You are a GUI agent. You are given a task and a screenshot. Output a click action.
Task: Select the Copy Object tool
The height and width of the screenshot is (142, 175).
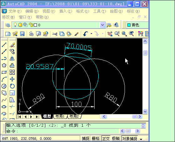(x=12, y=52)
